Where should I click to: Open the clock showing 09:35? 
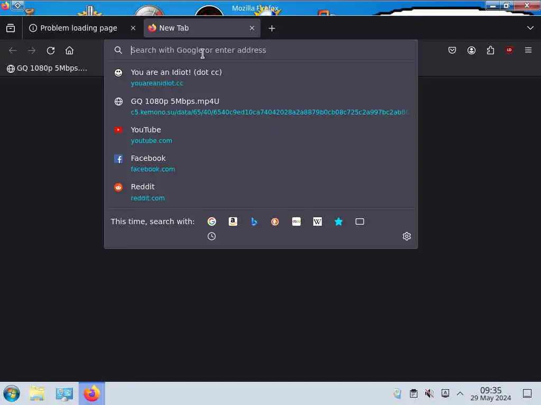click(491, 393)
